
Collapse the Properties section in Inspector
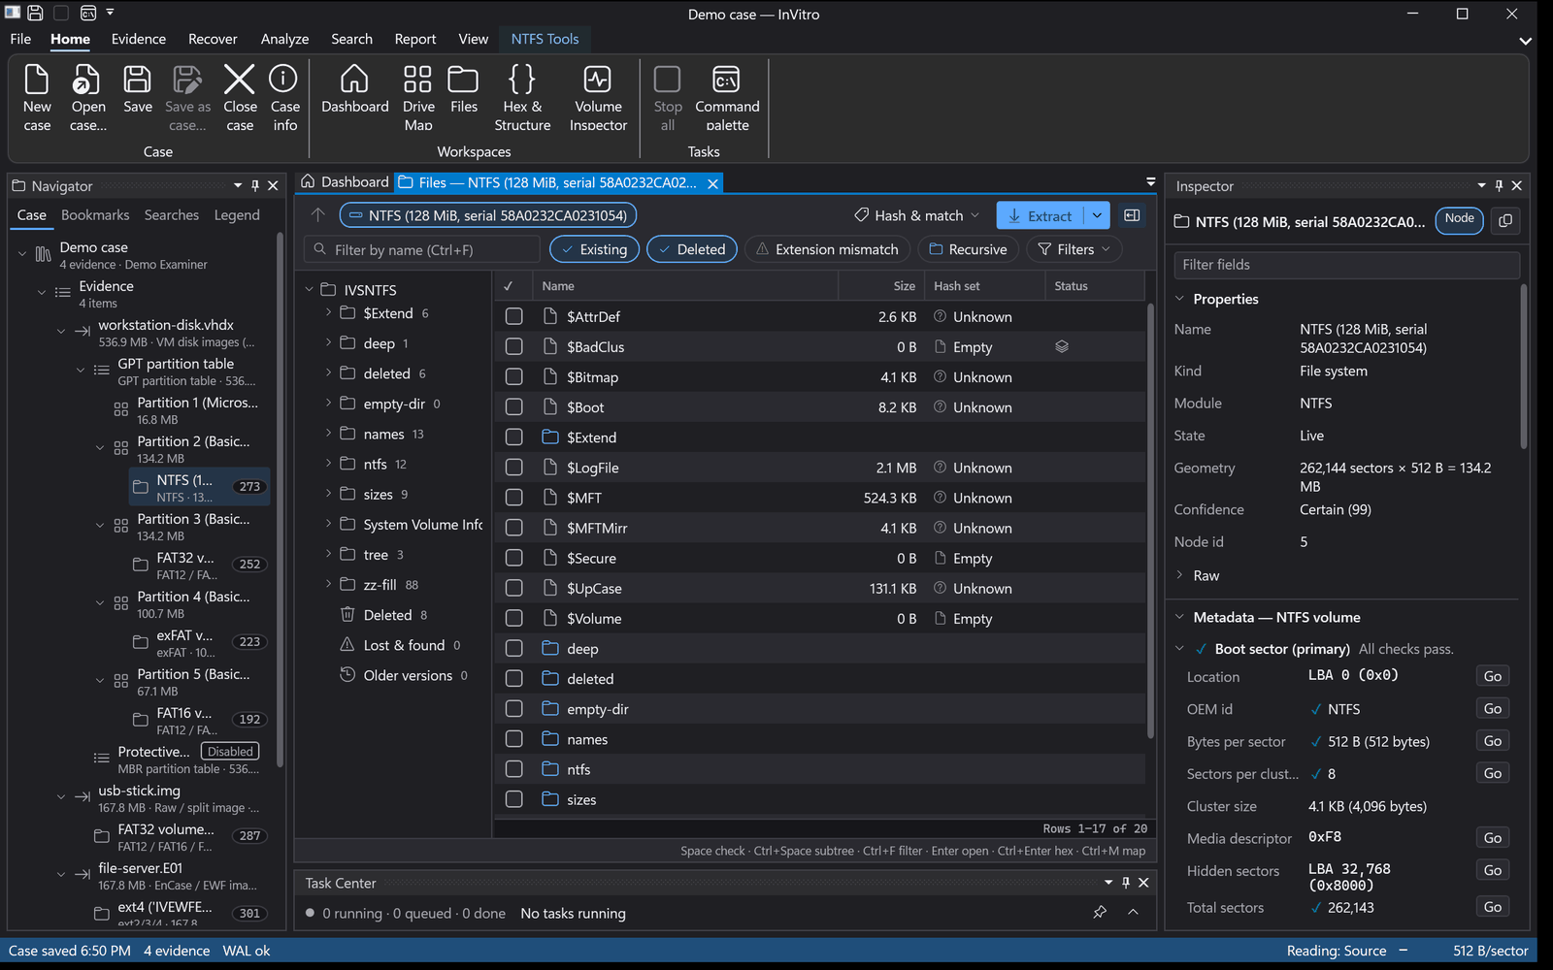coord(1180,299)
